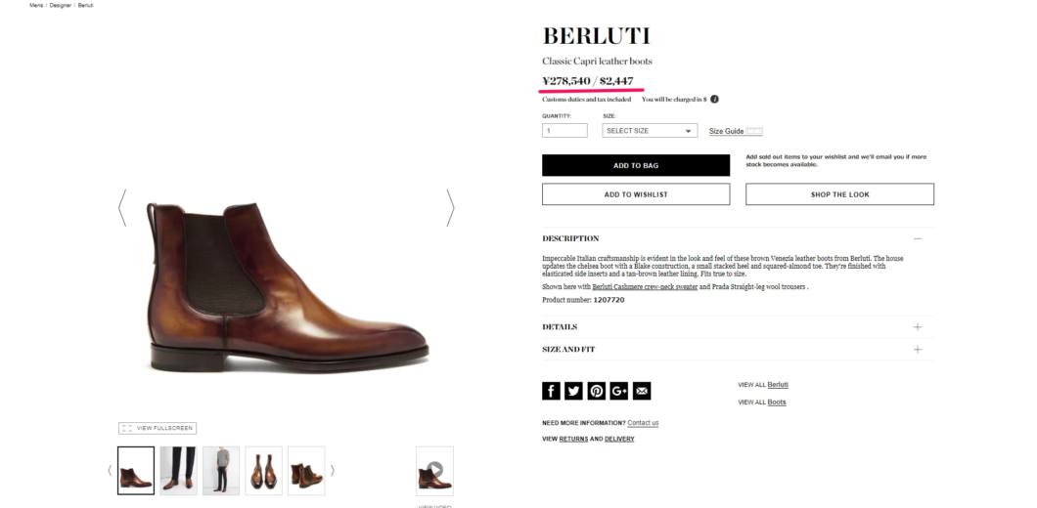Image resolution: width=1037 pixels, height=508 pixels.
Task: Collapse the Description section
Action: tap(918, 238)
